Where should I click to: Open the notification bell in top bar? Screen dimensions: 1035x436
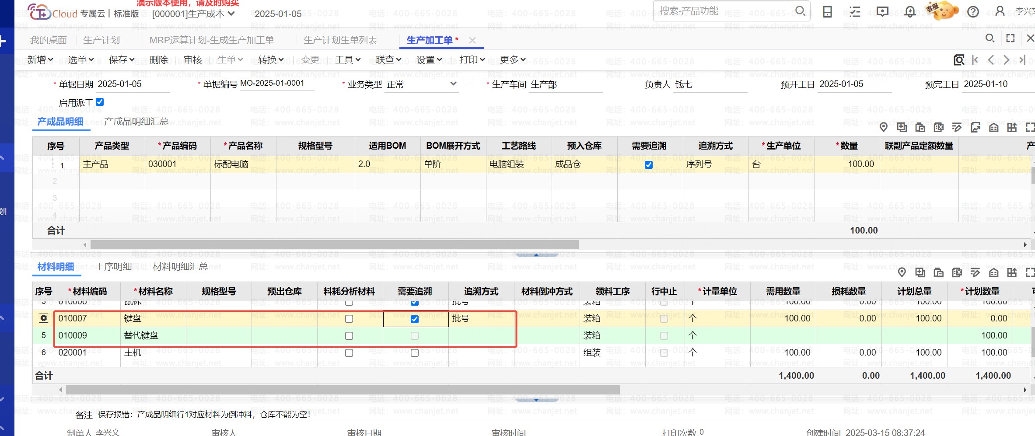[x=910, y=12]
